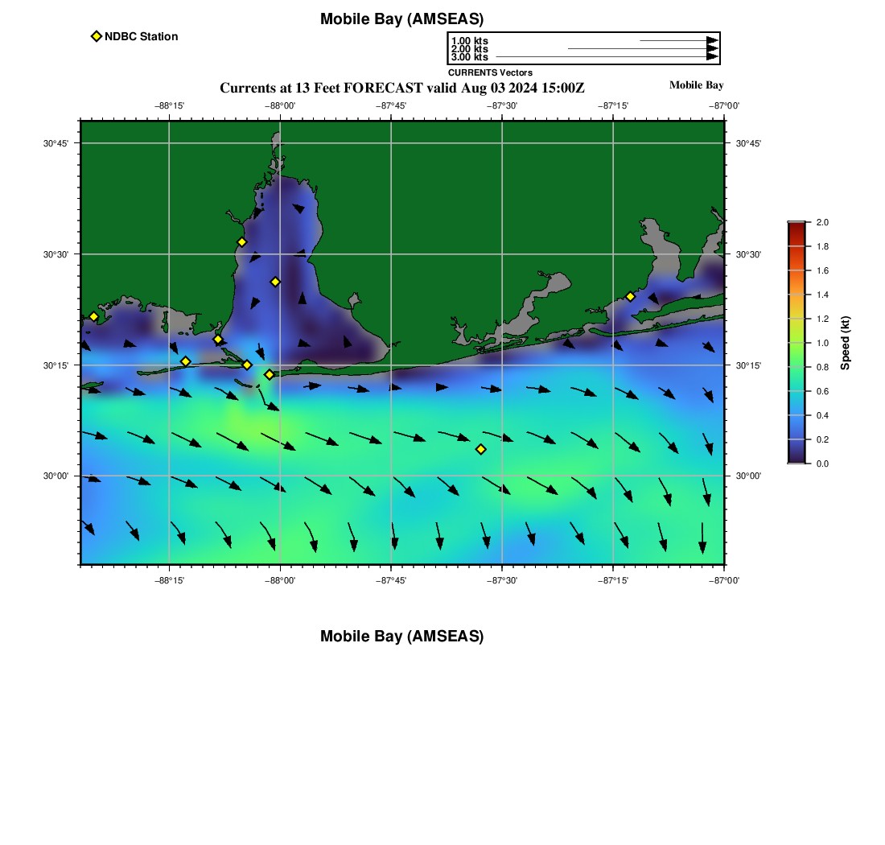This screenshot has height=845, width=885.
Task: Click the 1.00 kts scale arrow head
Action: 712,40
